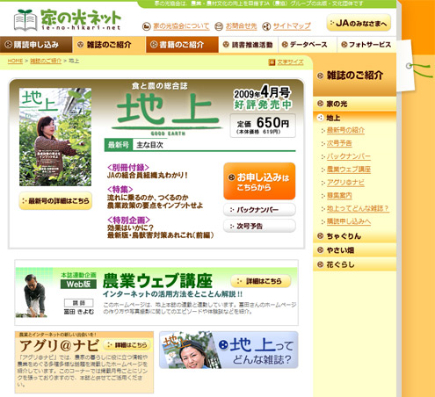Click 定価 650円 price box

[263, 126]
